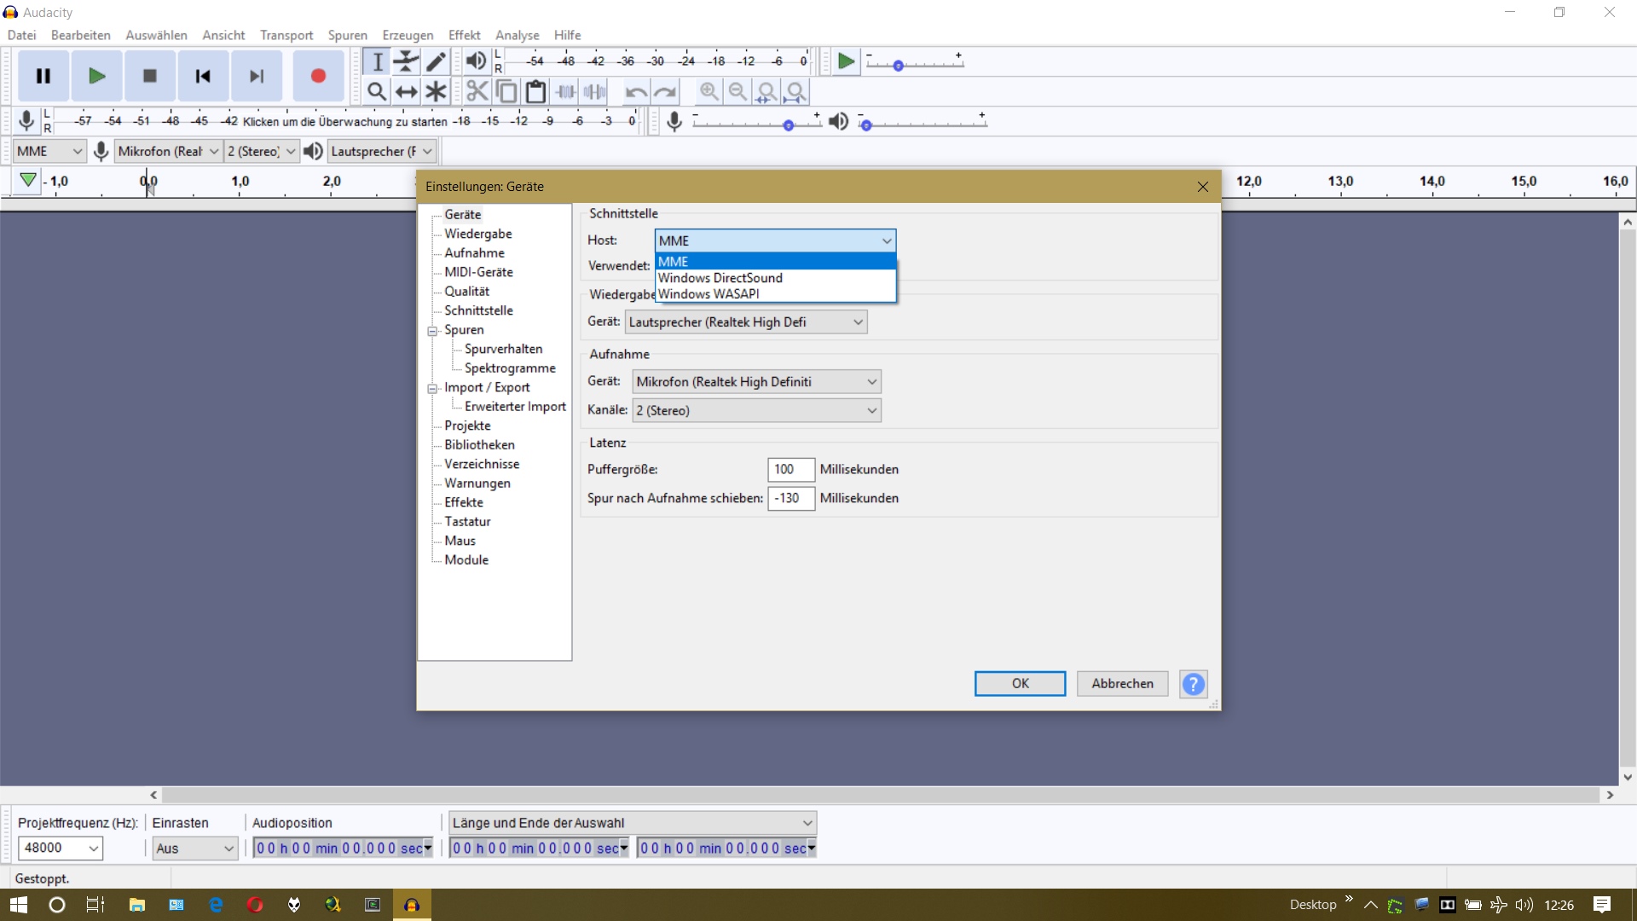Open the Spuren menu in menu bar
This screenshot has width=1637, height=921.
pos(347,35)
